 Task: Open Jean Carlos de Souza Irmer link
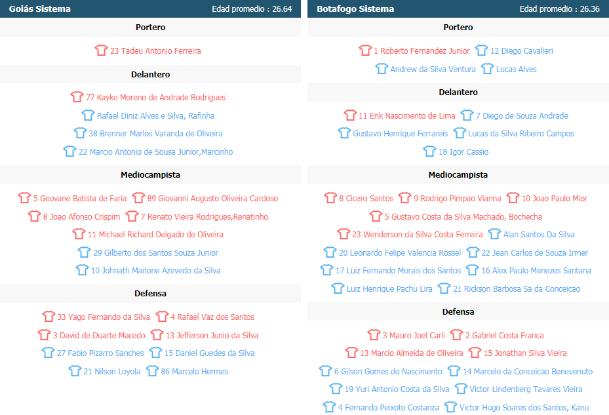tap(534, 252)
